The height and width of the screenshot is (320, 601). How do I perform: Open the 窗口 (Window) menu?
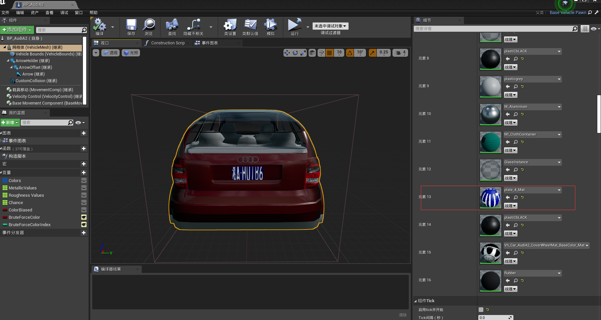pyautogui.click(x=79, y=13)
